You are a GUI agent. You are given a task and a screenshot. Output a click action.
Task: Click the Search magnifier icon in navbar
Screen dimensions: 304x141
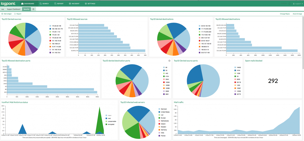click(x=41, y=4)
